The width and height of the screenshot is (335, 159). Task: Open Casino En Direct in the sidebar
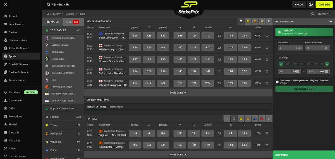point(21,72)
